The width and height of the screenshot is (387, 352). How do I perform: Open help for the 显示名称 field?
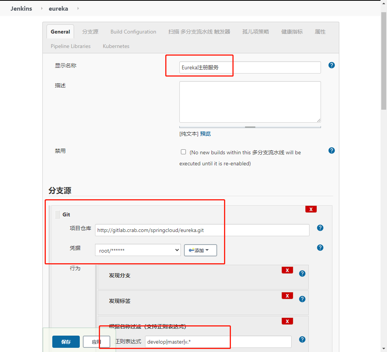(x=331, y=65)
